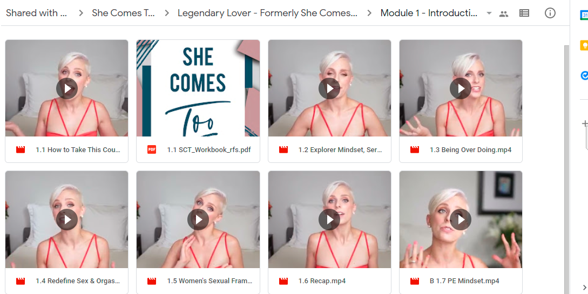Open the view details info icon

click(550, 13)
